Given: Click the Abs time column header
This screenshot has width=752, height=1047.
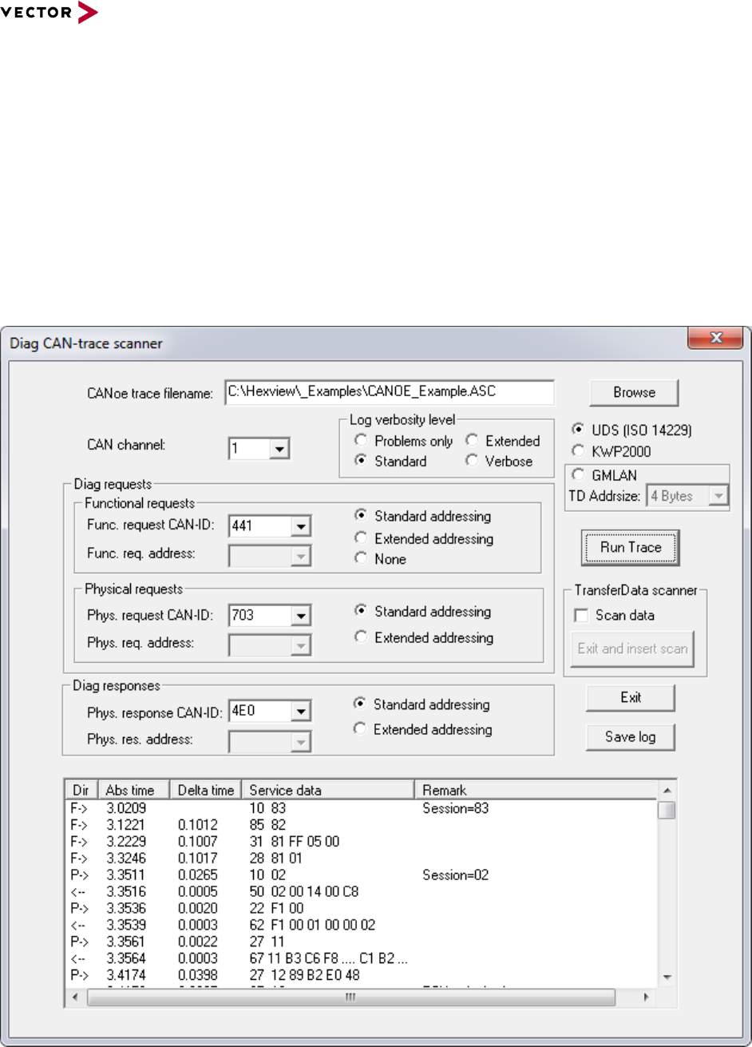Looking at the screenshot, I should [x=134, y=790].
